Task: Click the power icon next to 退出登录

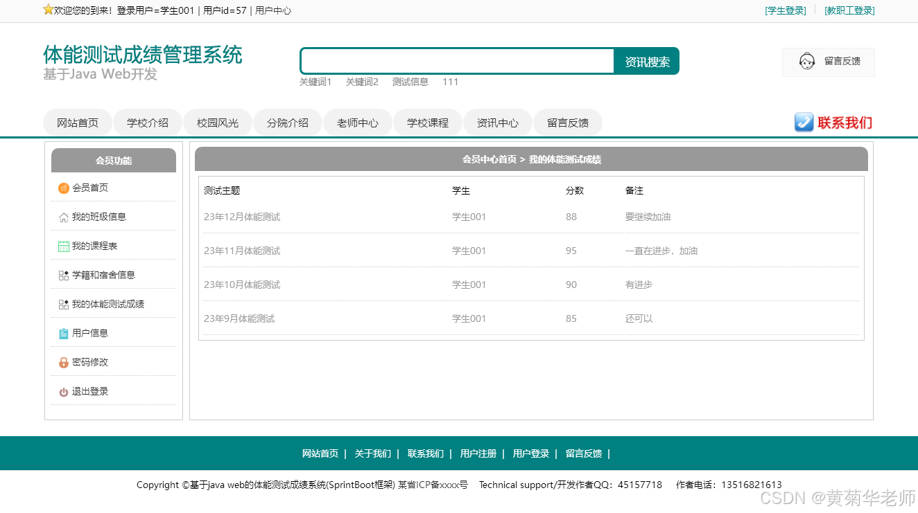Action: (x=63, y=390)
